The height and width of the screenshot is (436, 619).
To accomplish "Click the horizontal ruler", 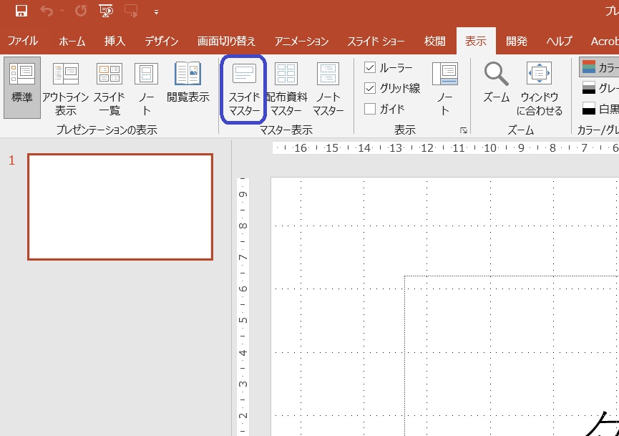I will [x=446, y=148].
